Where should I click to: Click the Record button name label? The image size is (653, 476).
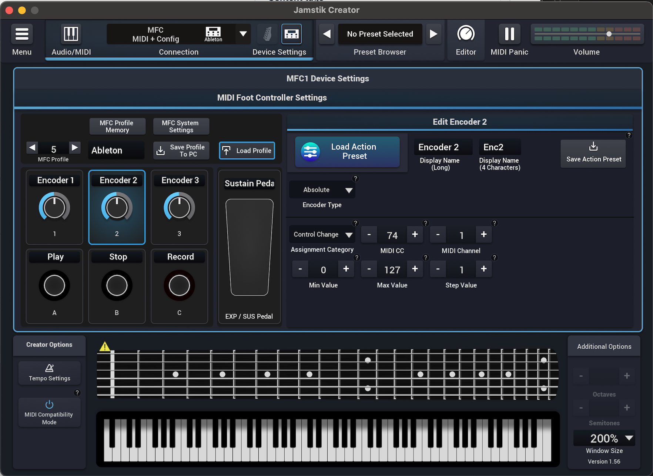pyautogui.click(x=180, y=257)
